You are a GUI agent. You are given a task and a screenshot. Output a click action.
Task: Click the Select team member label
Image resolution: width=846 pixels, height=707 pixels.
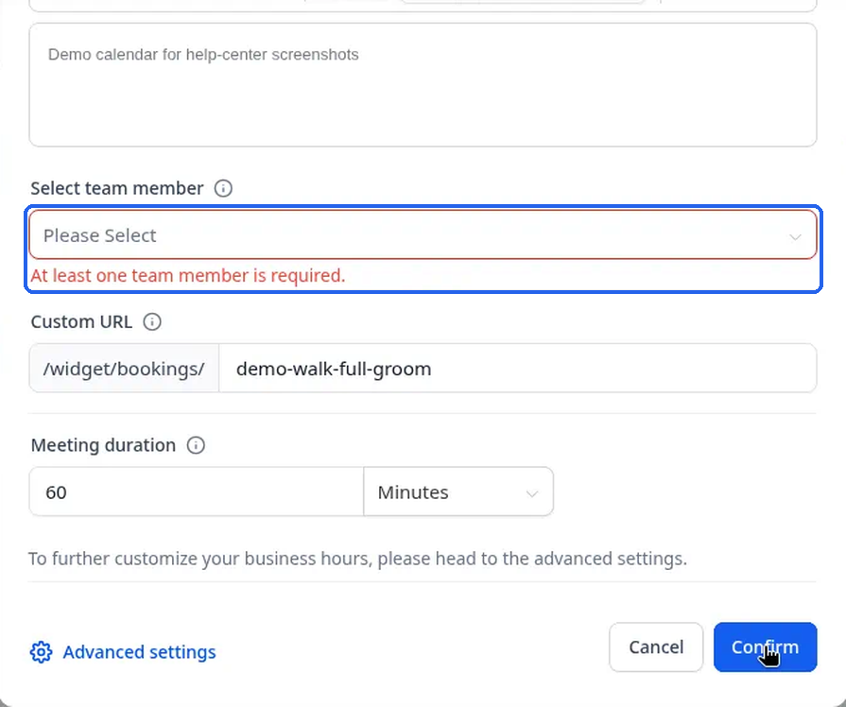[x=117, y=188]
